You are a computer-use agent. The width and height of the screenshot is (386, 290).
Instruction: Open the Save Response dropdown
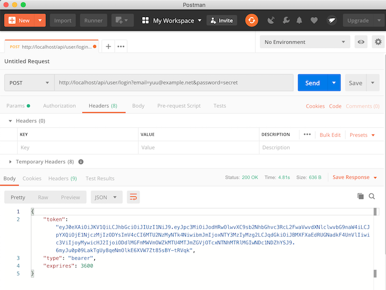tap(354, 177)
